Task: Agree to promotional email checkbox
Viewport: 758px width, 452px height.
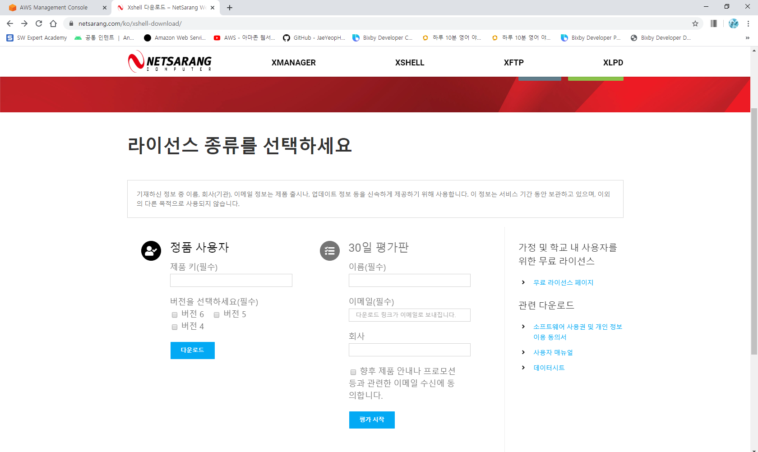Action: [x=353, y=372]
